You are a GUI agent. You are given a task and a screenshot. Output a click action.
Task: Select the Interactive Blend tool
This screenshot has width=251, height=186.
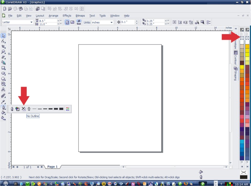[x=3, y=96]
